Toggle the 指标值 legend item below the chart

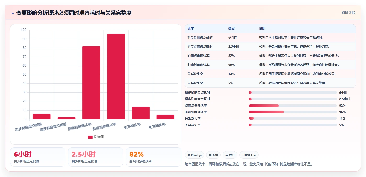click(x=96, y=137)
